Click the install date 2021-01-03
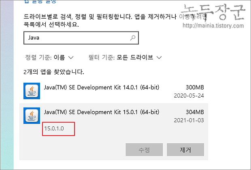251x170 pixels. (x=189, y=120)
